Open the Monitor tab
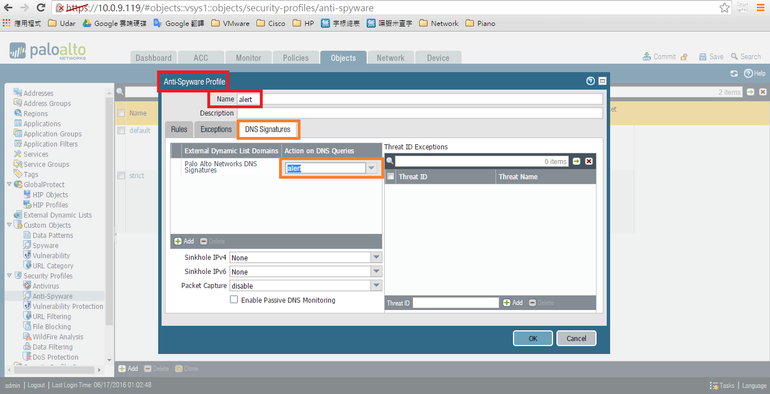 click(x=249, y=57)
